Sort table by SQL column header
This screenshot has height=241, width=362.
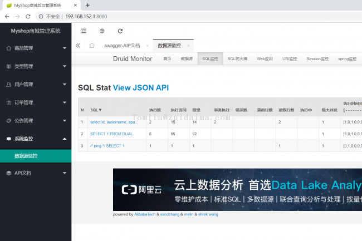(96, 110)
